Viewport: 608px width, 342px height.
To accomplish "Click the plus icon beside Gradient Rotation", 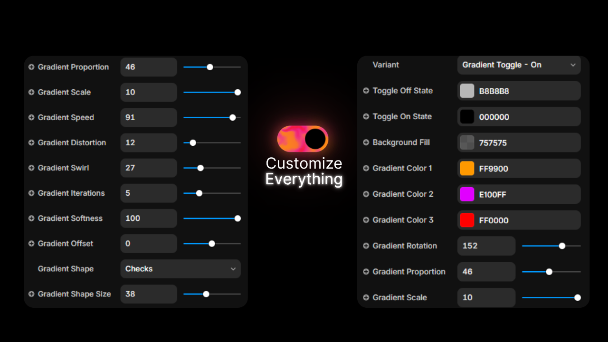I will click(366, 246).
